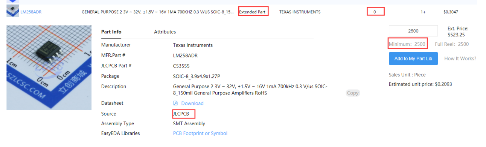Download the datasheet
486x147 pixels.
[192, 103]
